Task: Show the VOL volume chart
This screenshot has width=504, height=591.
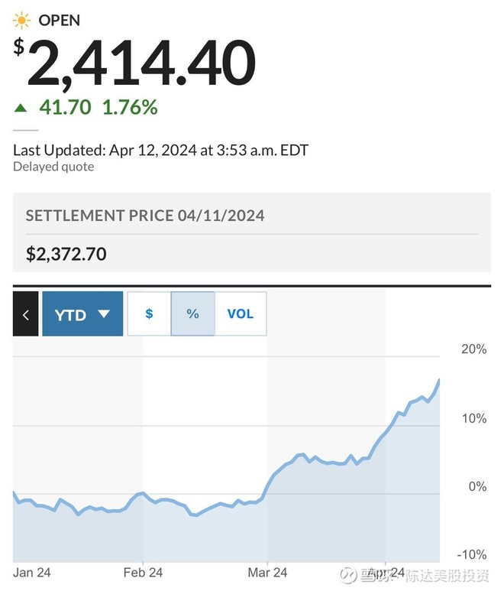Action: click(240, 313)
